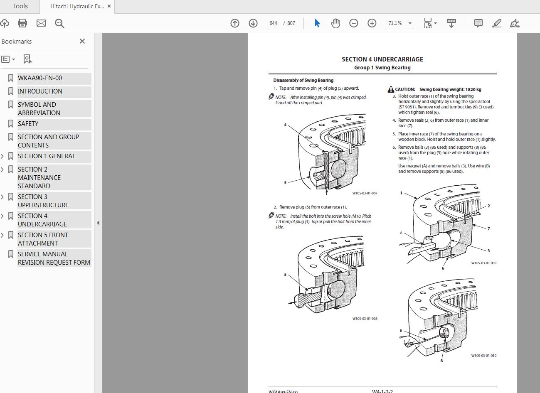Open the 71.1% zoom level dropdown
Screen dimensions: 540x393
tap(399, 23)
